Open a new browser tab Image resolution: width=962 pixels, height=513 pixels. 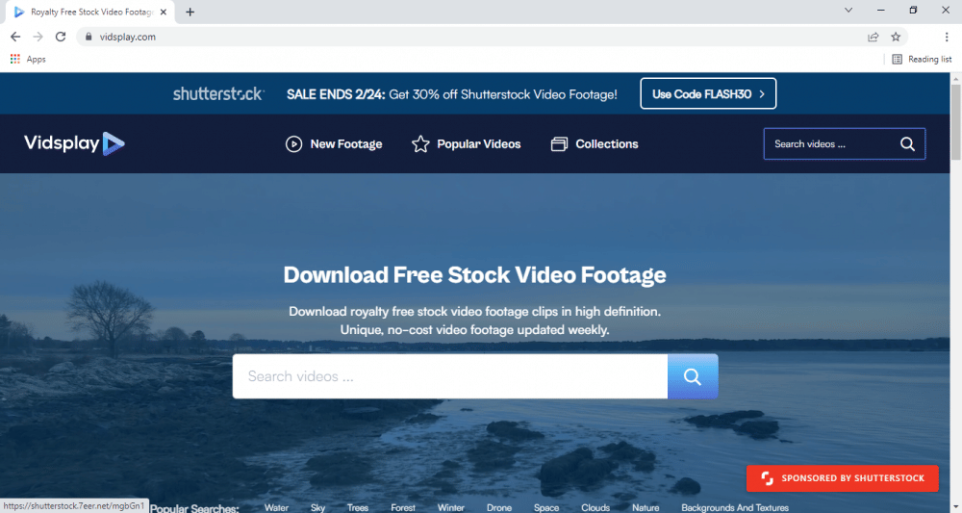(x=190, y=12)
